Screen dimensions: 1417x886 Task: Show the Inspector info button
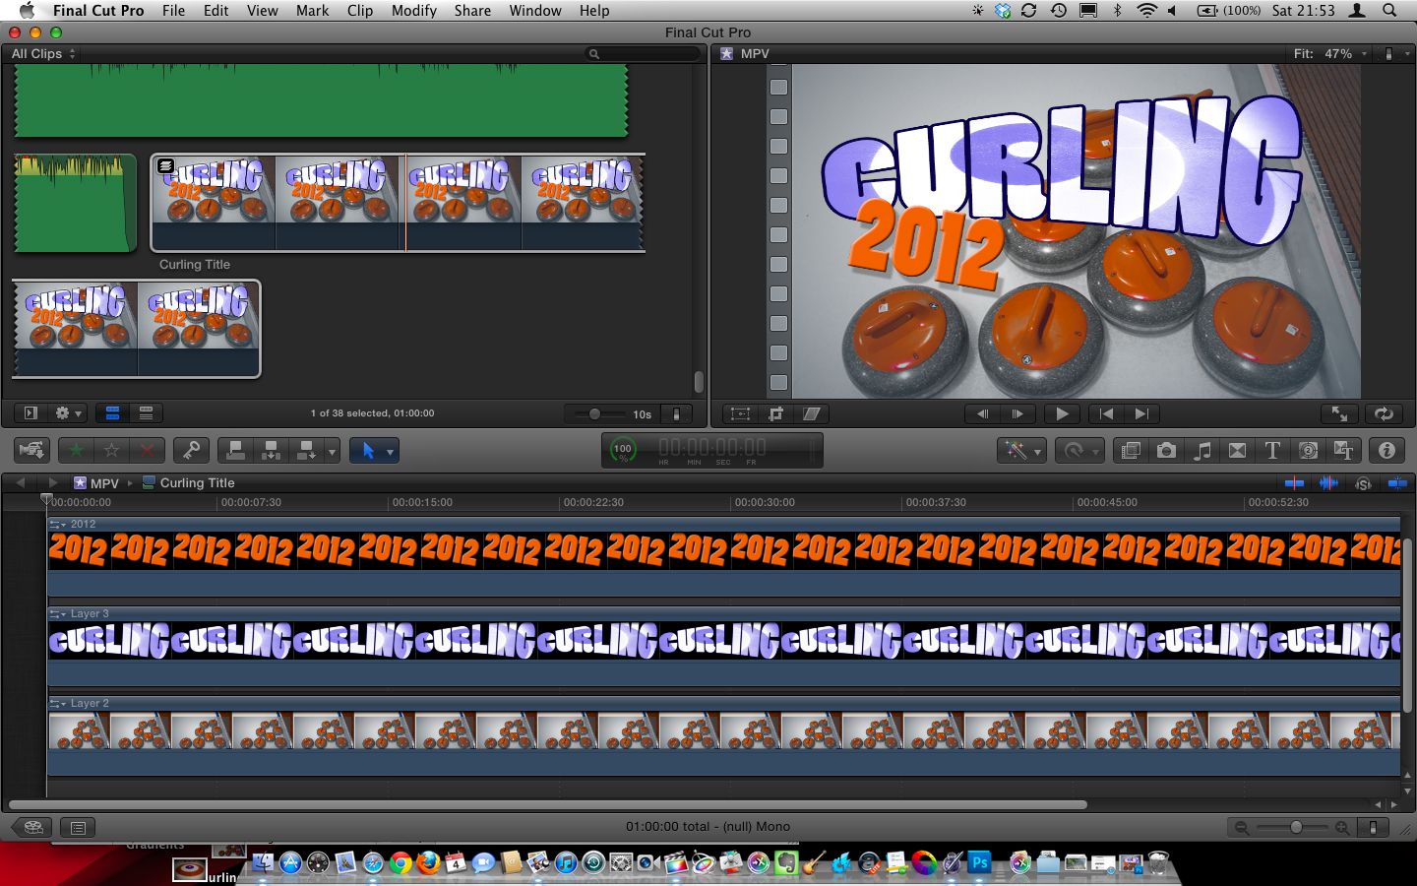point(1386,451)
